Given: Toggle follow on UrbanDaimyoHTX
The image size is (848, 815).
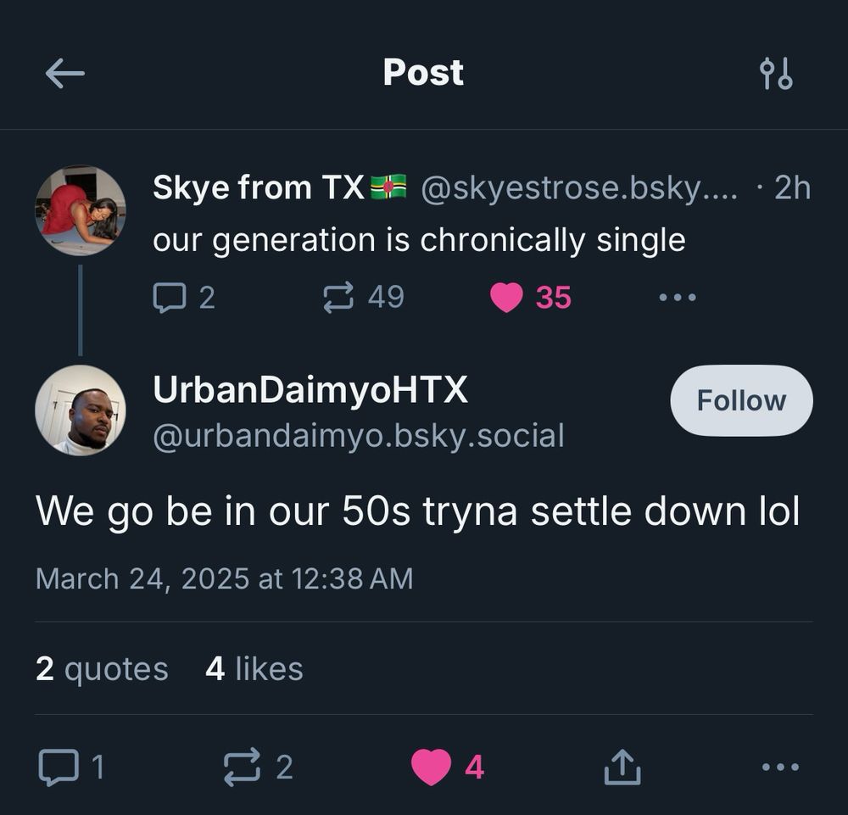Looking at the screenshot, I should (x=740, y=399).
